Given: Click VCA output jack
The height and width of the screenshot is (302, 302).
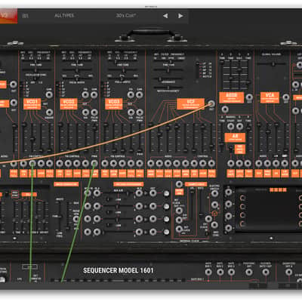Looking at the screenshot, I should point(286,97).
